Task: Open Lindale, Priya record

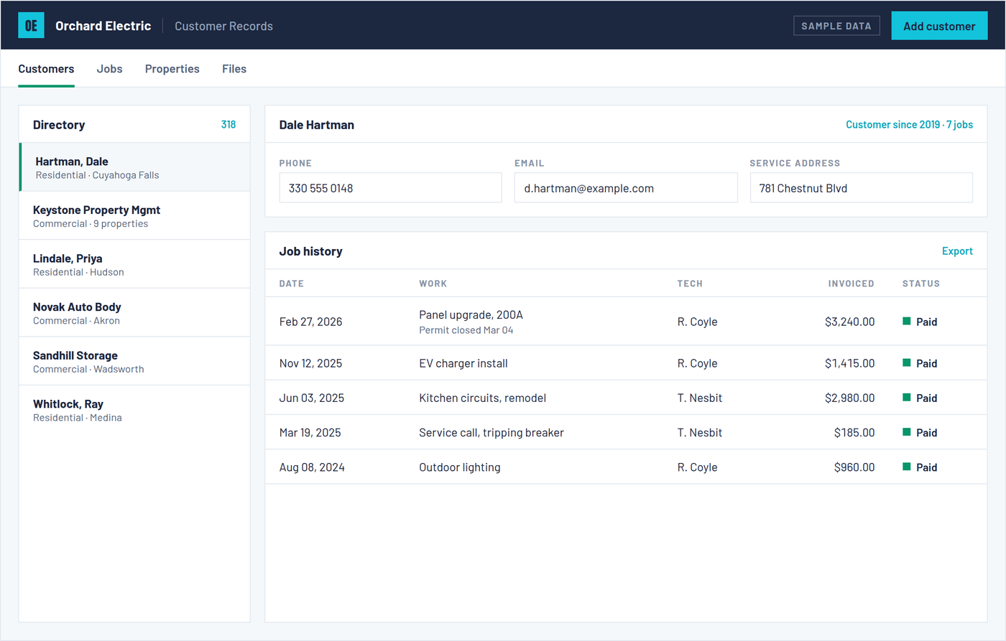Action: [x=134, y=264]
